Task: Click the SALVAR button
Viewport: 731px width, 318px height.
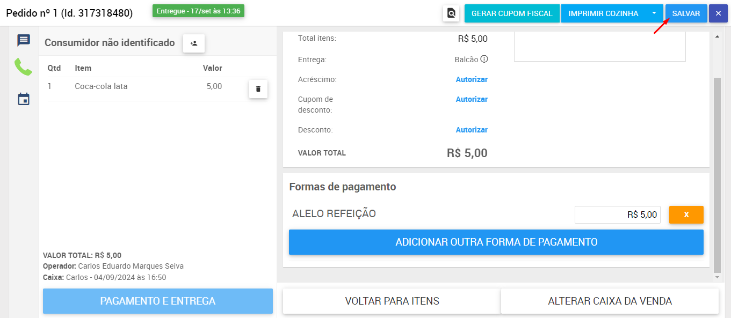Action: (x=686, y=13)
